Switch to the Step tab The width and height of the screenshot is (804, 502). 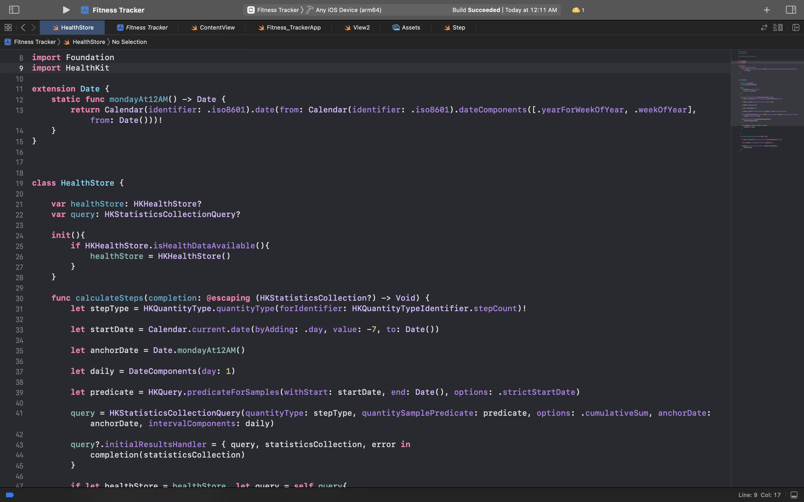454,27
